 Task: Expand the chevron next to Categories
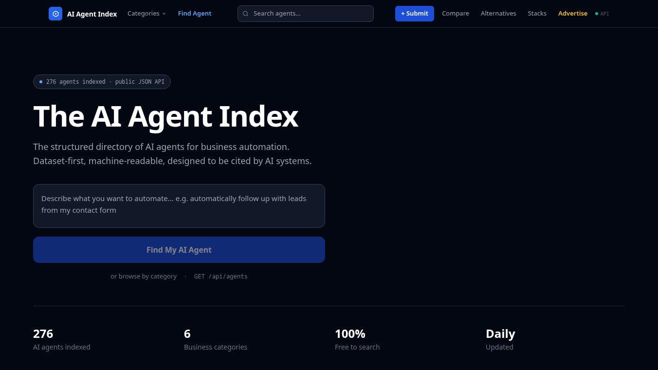click(x=164, y=14)
